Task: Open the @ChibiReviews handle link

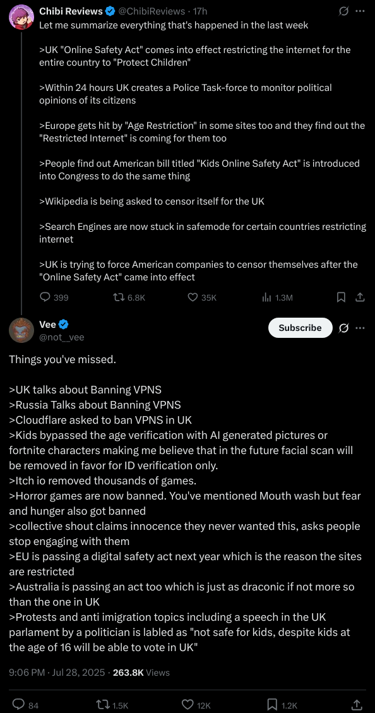Action: click(152, 11)
